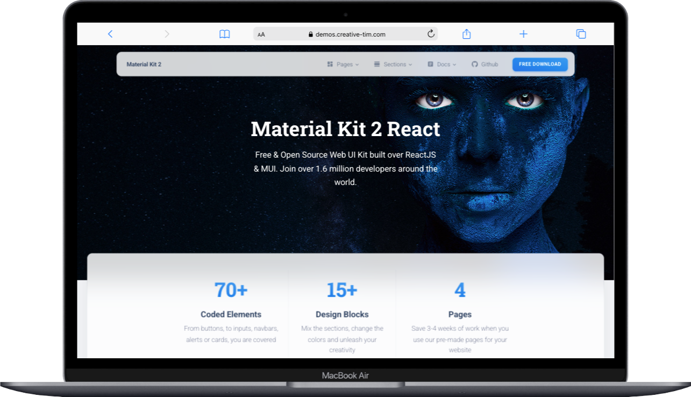The width and height of the screenshot is (691, 397).
Task: Expand the Pages dropdown
Action: coord(357,64)
